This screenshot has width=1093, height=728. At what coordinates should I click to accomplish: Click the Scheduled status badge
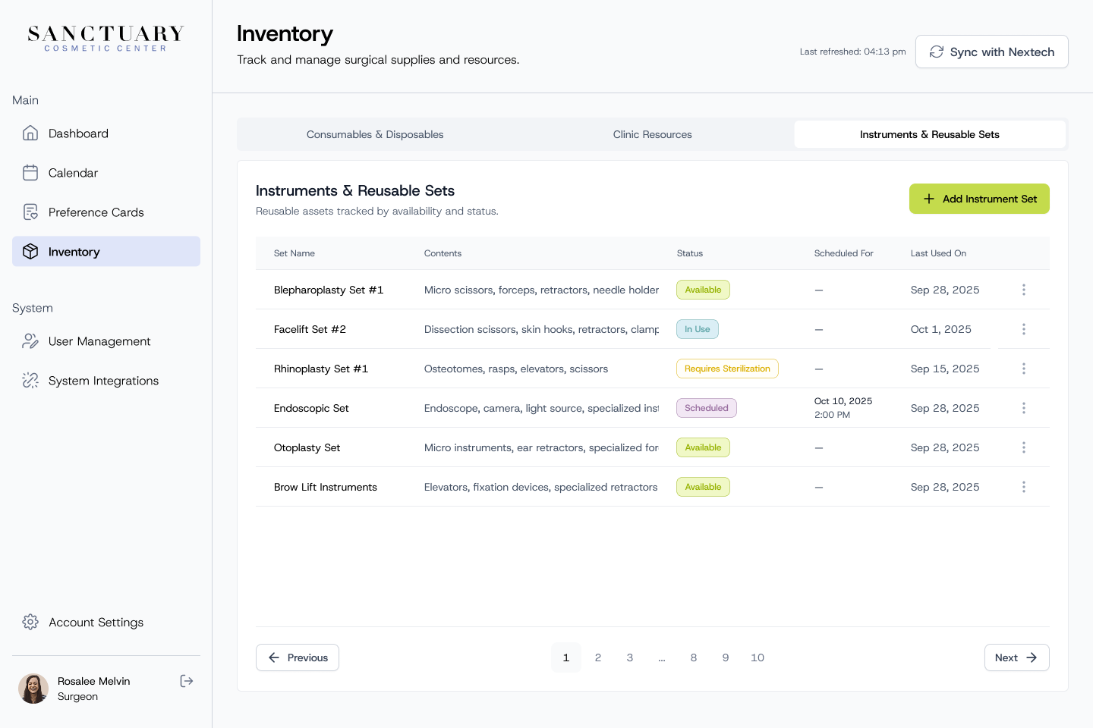(x=707, y=408)
